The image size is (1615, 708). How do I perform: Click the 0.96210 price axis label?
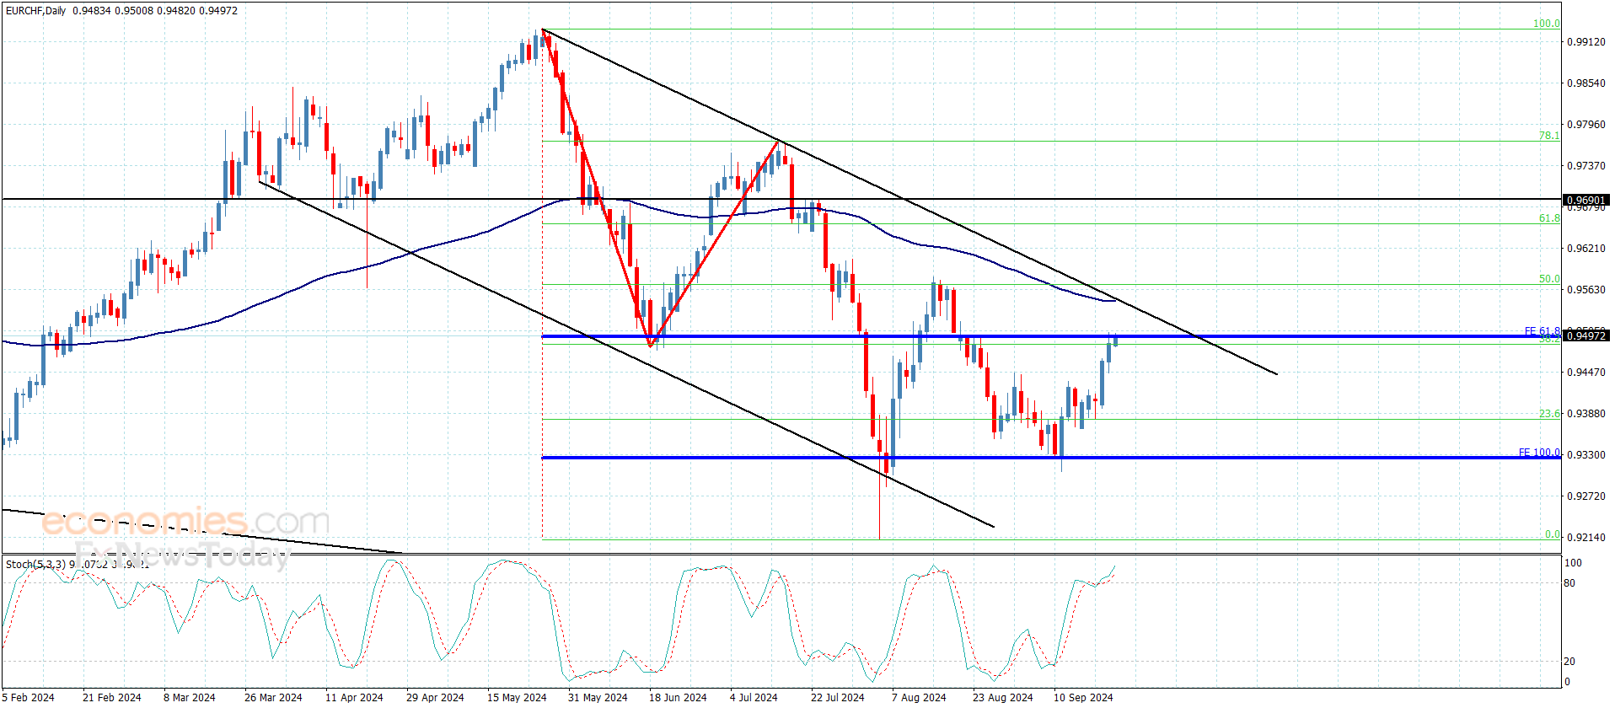click(x=1586, y=249)
